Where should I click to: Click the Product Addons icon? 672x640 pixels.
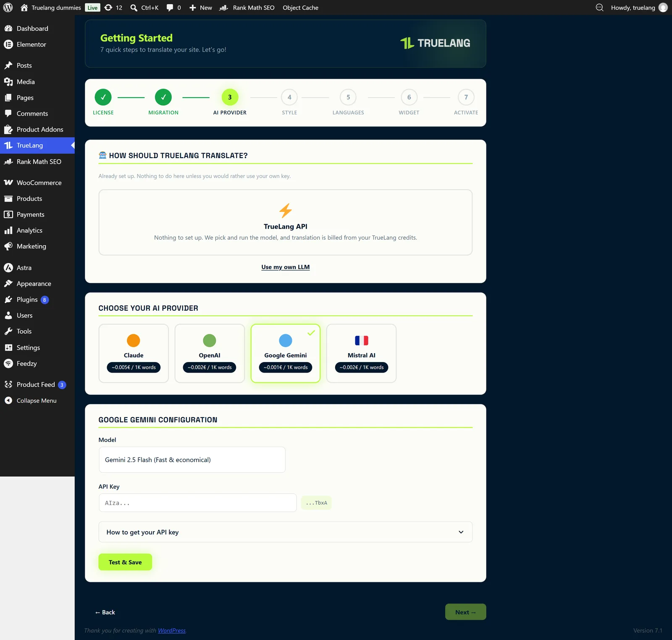click(8, 130)
